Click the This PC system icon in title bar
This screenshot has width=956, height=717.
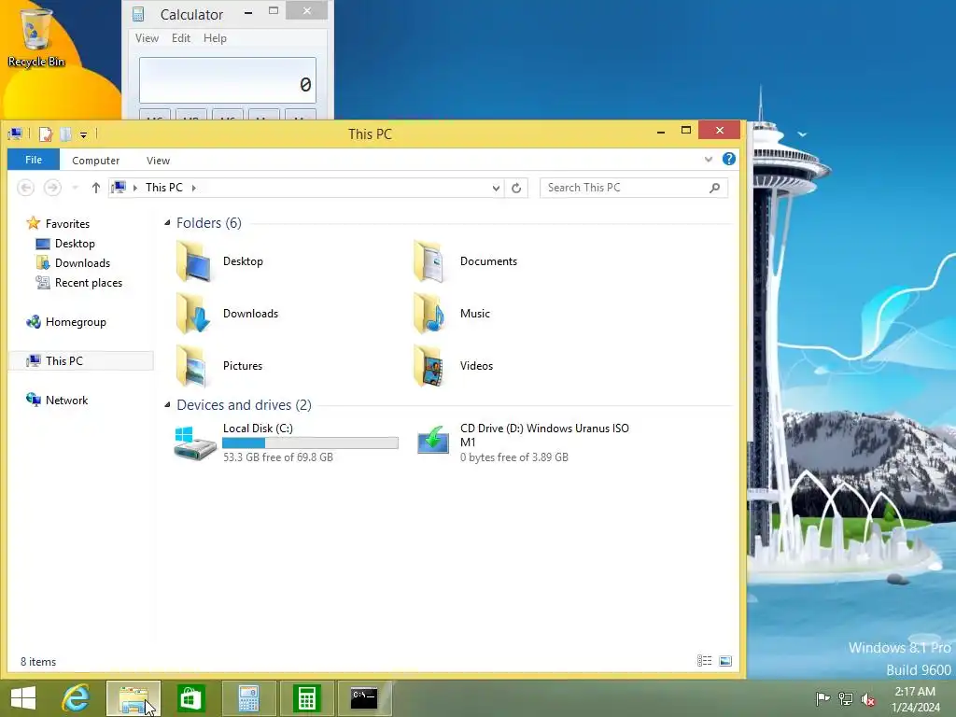[x=16, y=134]
